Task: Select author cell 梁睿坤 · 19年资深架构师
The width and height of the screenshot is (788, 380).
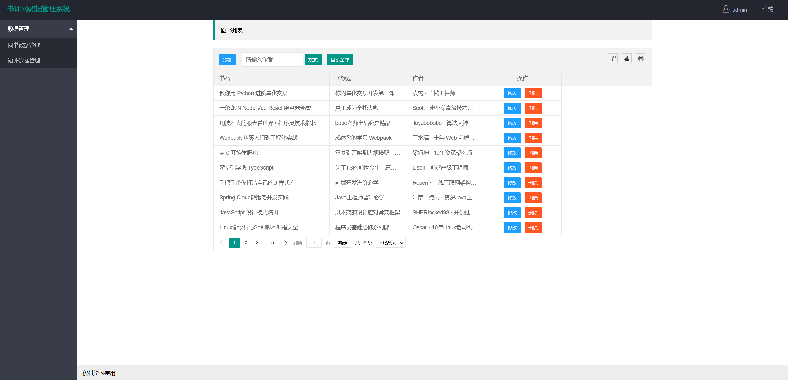Action: click(445, 153)
